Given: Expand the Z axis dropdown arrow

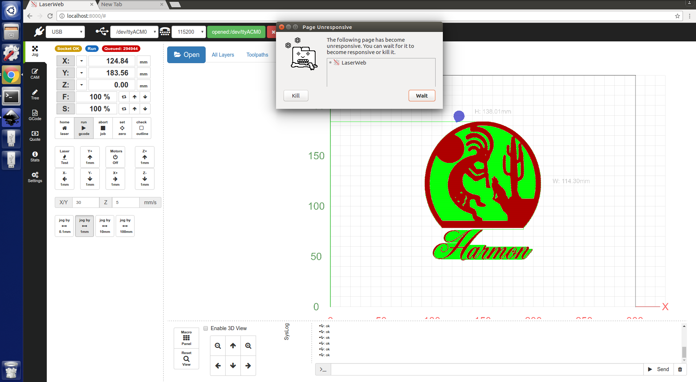Looking at the screenshot, I should click(82, 85).
